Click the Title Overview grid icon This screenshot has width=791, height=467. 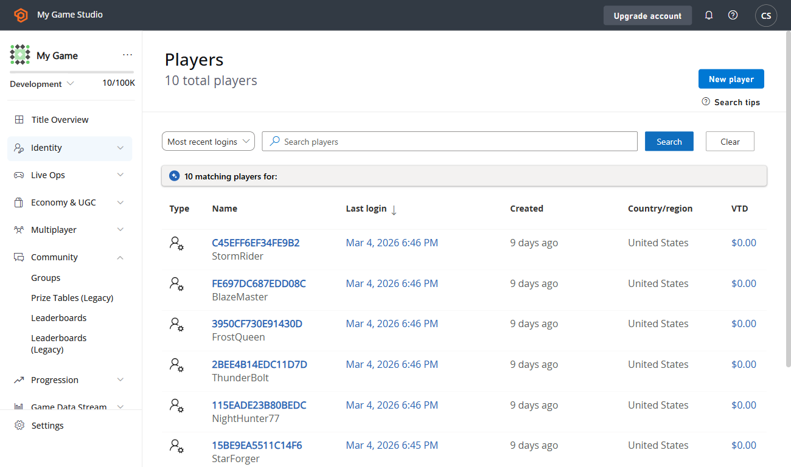pos(19,120)
